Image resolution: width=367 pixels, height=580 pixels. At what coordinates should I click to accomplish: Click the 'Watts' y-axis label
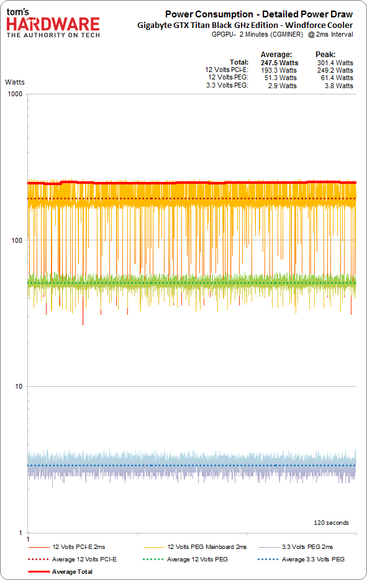point(15,82)
